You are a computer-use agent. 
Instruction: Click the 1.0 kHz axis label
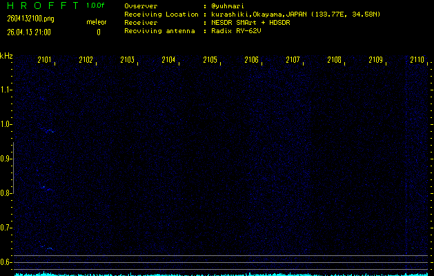(6, 124)
